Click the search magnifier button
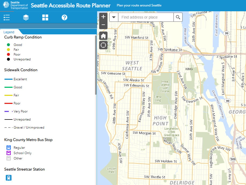 [178, 17]
